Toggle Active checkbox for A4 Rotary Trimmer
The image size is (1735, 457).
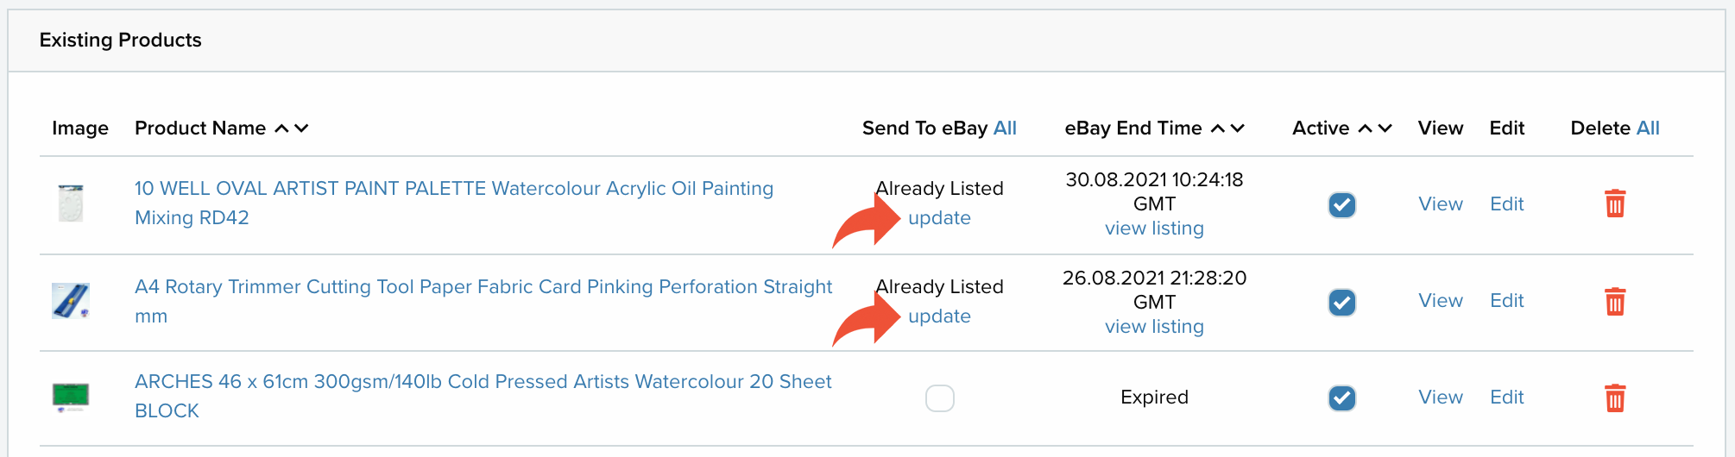pyautogui.click(x=1341, y=303)
